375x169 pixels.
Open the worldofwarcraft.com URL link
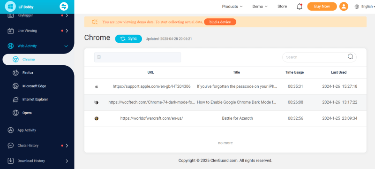pyautogui.click(x=151, y=118)
